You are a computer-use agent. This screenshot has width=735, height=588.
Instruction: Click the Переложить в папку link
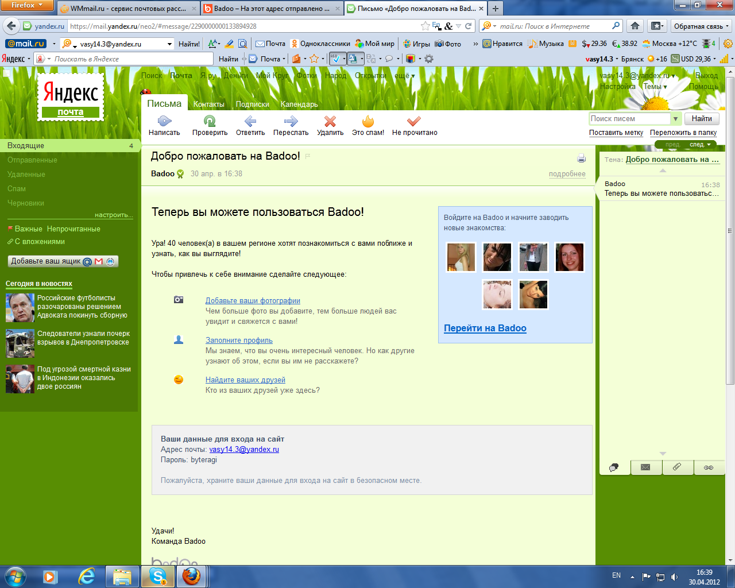[683, 133]
